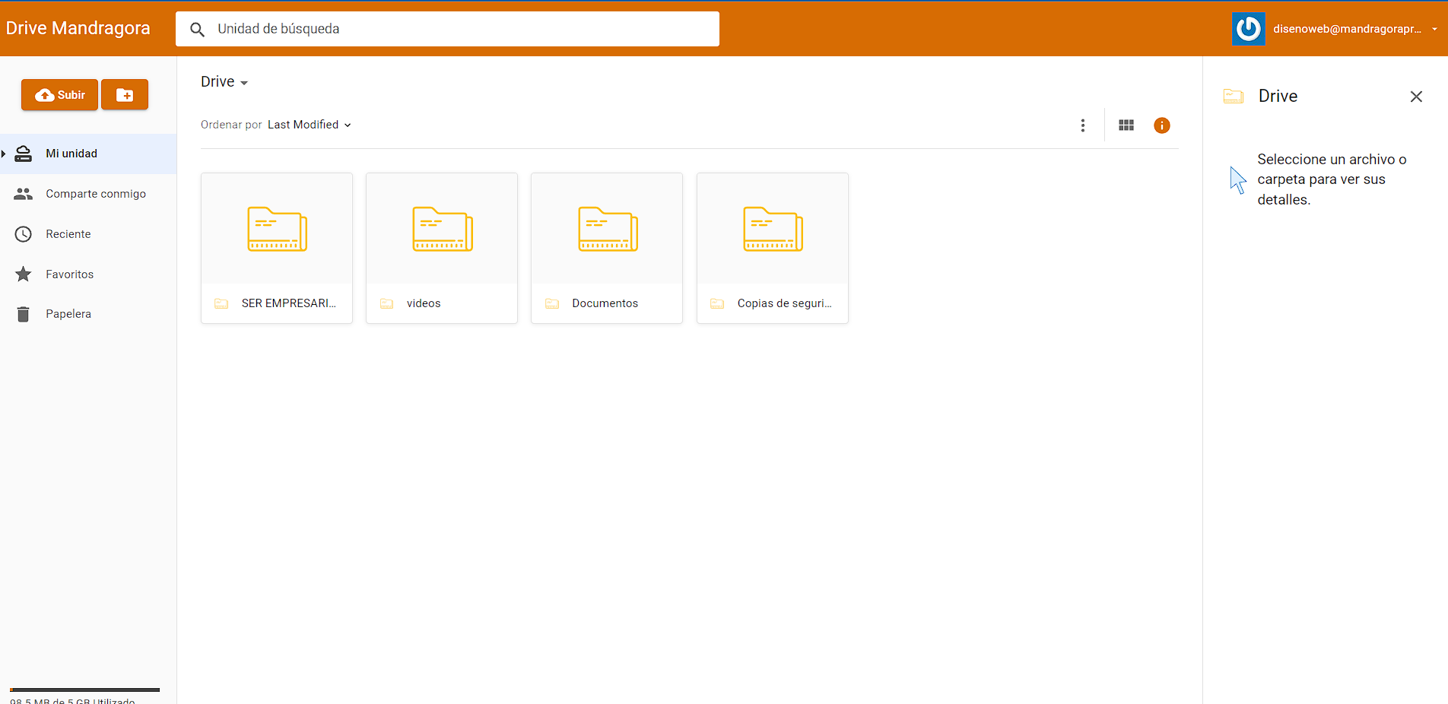Click the Subir upload button
Image resolution: width=1448 pixels, height=704 pixels.
(x=59, y=94)
